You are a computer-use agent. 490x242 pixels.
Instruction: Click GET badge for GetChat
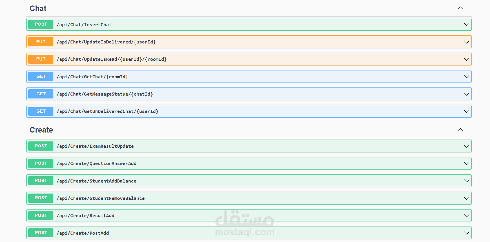tap(41, 76)
